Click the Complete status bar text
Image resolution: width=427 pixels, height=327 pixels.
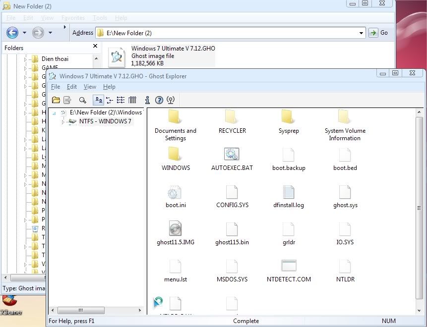pos(246,321)
